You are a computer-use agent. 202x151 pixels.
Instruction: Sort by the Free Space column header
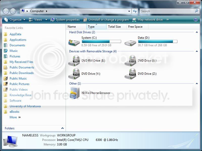[x=137, y=27]
